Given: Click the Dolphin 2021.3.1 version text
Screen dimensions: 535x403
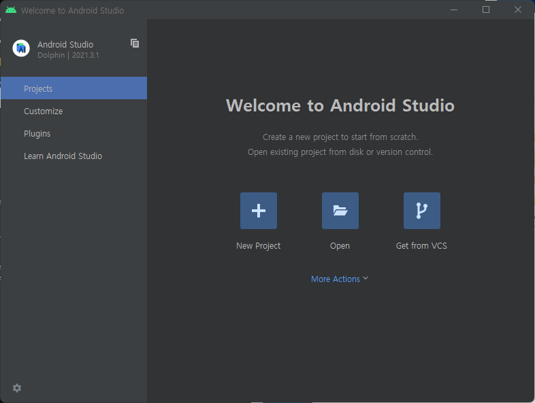Looking at the screenshot, I should click(68, 55).
